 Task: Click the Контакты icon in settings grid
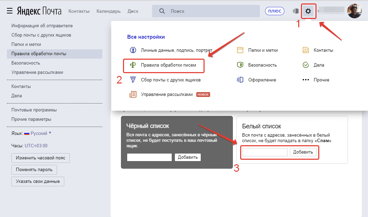[306, 50]
